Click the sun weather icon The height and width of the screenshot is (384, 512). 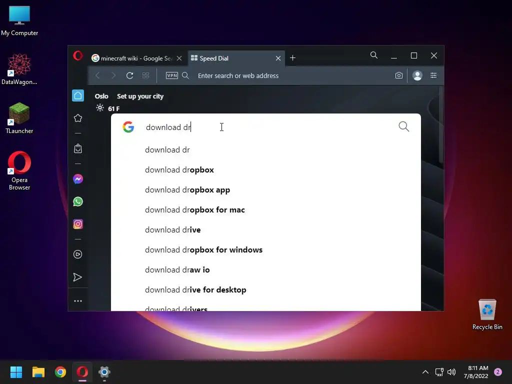(x=100, y=108)
